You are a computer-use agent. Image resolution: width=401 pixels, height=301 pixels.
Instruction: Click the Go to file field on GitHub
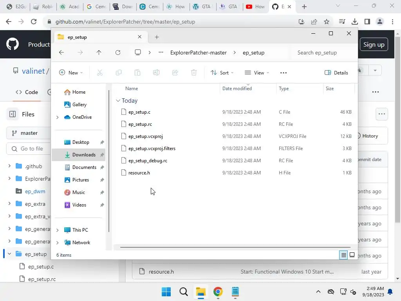pos(29,149)
